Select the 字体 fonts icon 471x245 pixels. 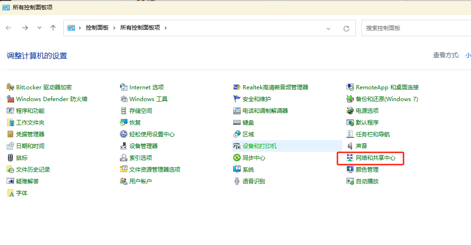click(11, 193)
